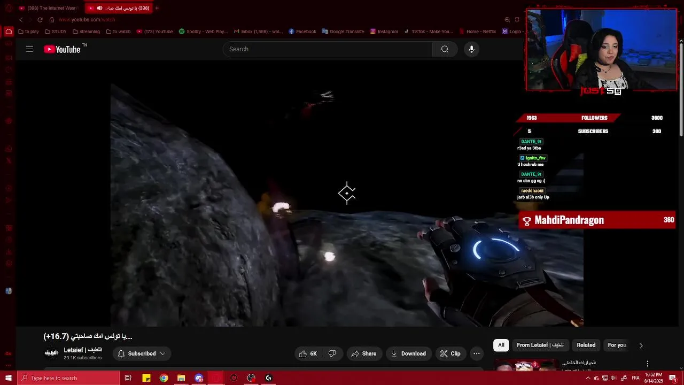The image size is (684, 385).
Task: Open the Letaief channel name link
Action: 82,350
